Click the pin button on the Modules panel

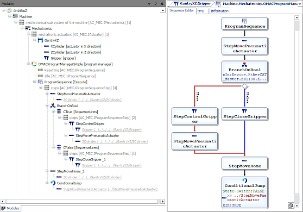[155, 4]
